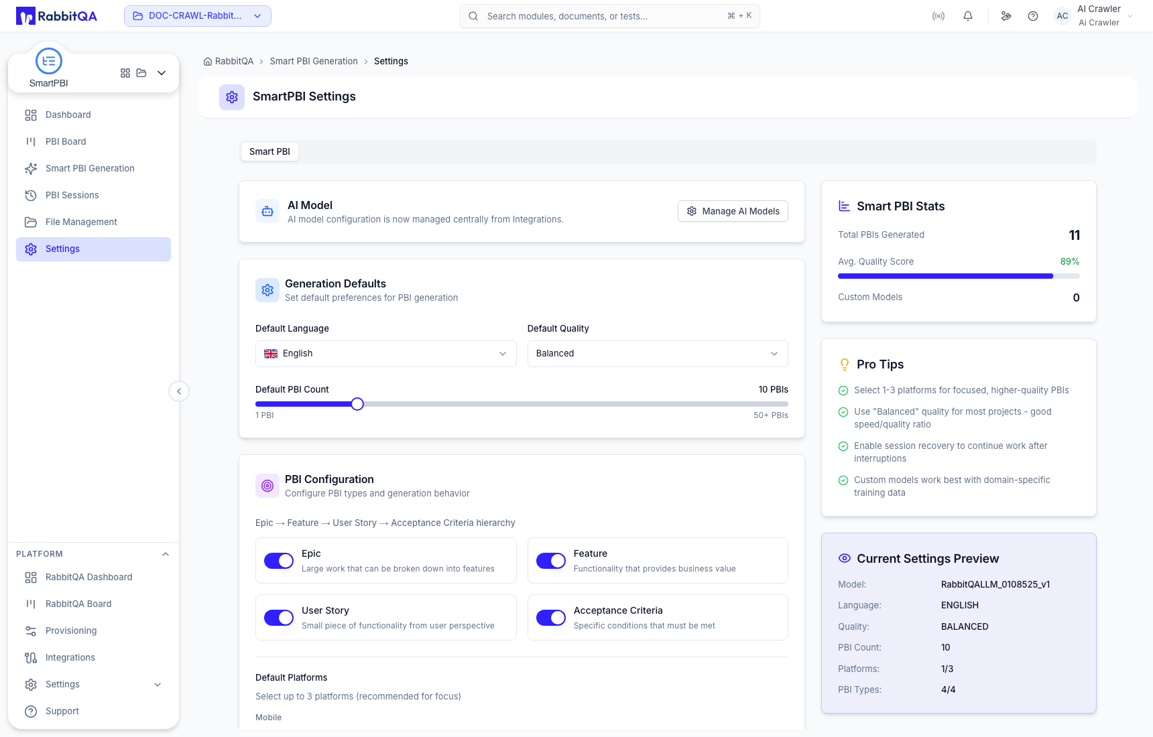Click the Epic PBI type card
The width and height of the screenshot is (1153, 737).
pos(386,561)
